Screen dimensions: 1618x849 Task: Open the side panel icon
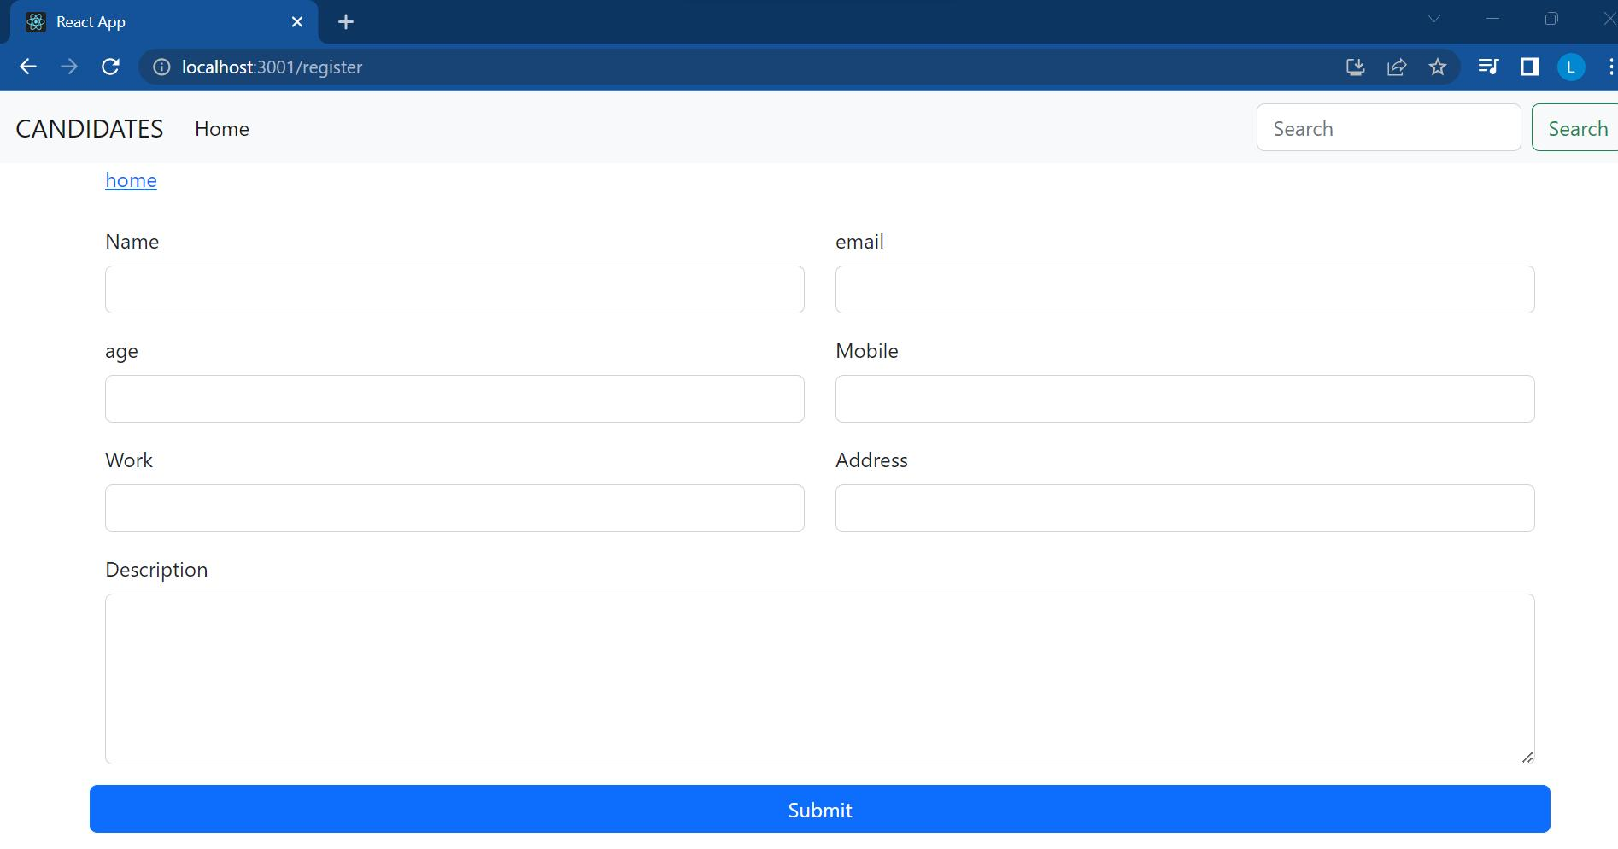click(1529, 67)
